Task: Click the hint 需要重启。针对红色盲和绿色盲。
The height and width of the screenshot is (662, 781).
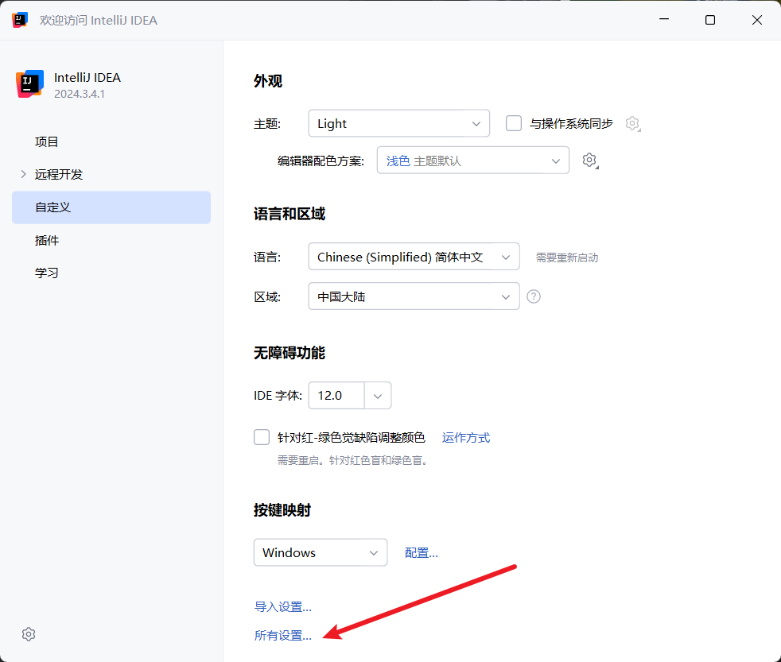Action: [x=352, y=460]
